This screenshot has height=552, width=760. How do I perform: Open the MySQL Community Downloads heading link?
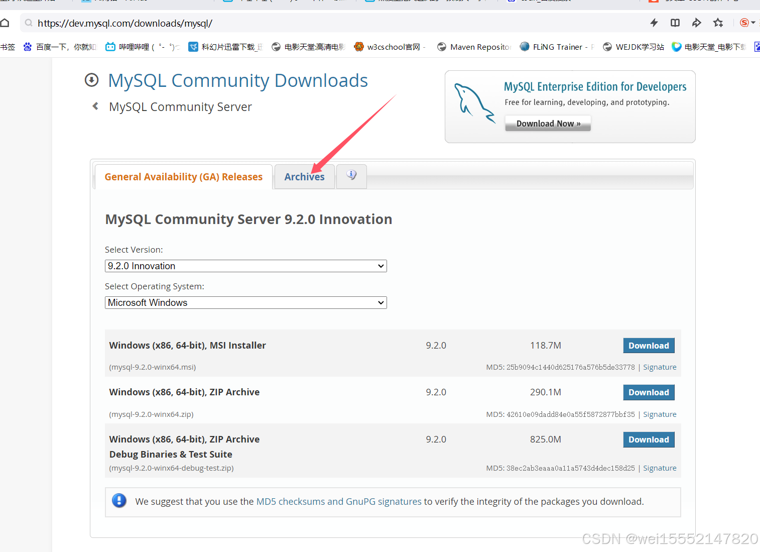(x=238, y=80)
